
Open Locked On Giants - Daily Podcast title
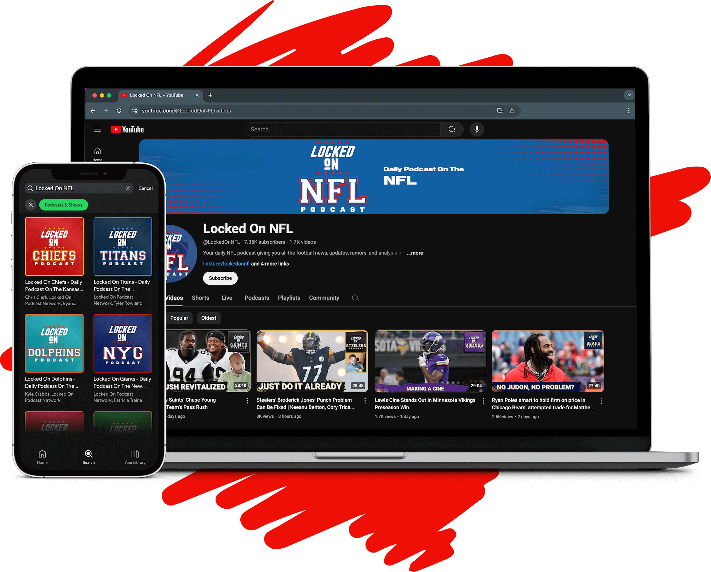pos(122,382)
